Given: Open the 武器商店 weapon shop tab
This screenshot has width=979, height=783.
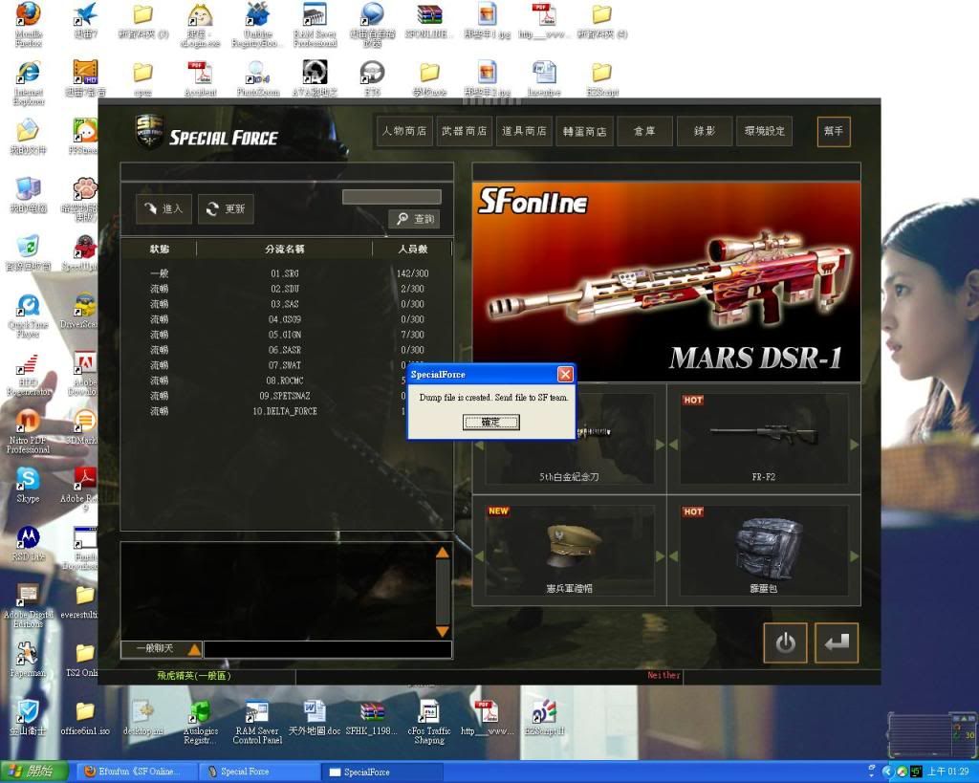Looking at the screenshot, I should click(x=464, y=131).
